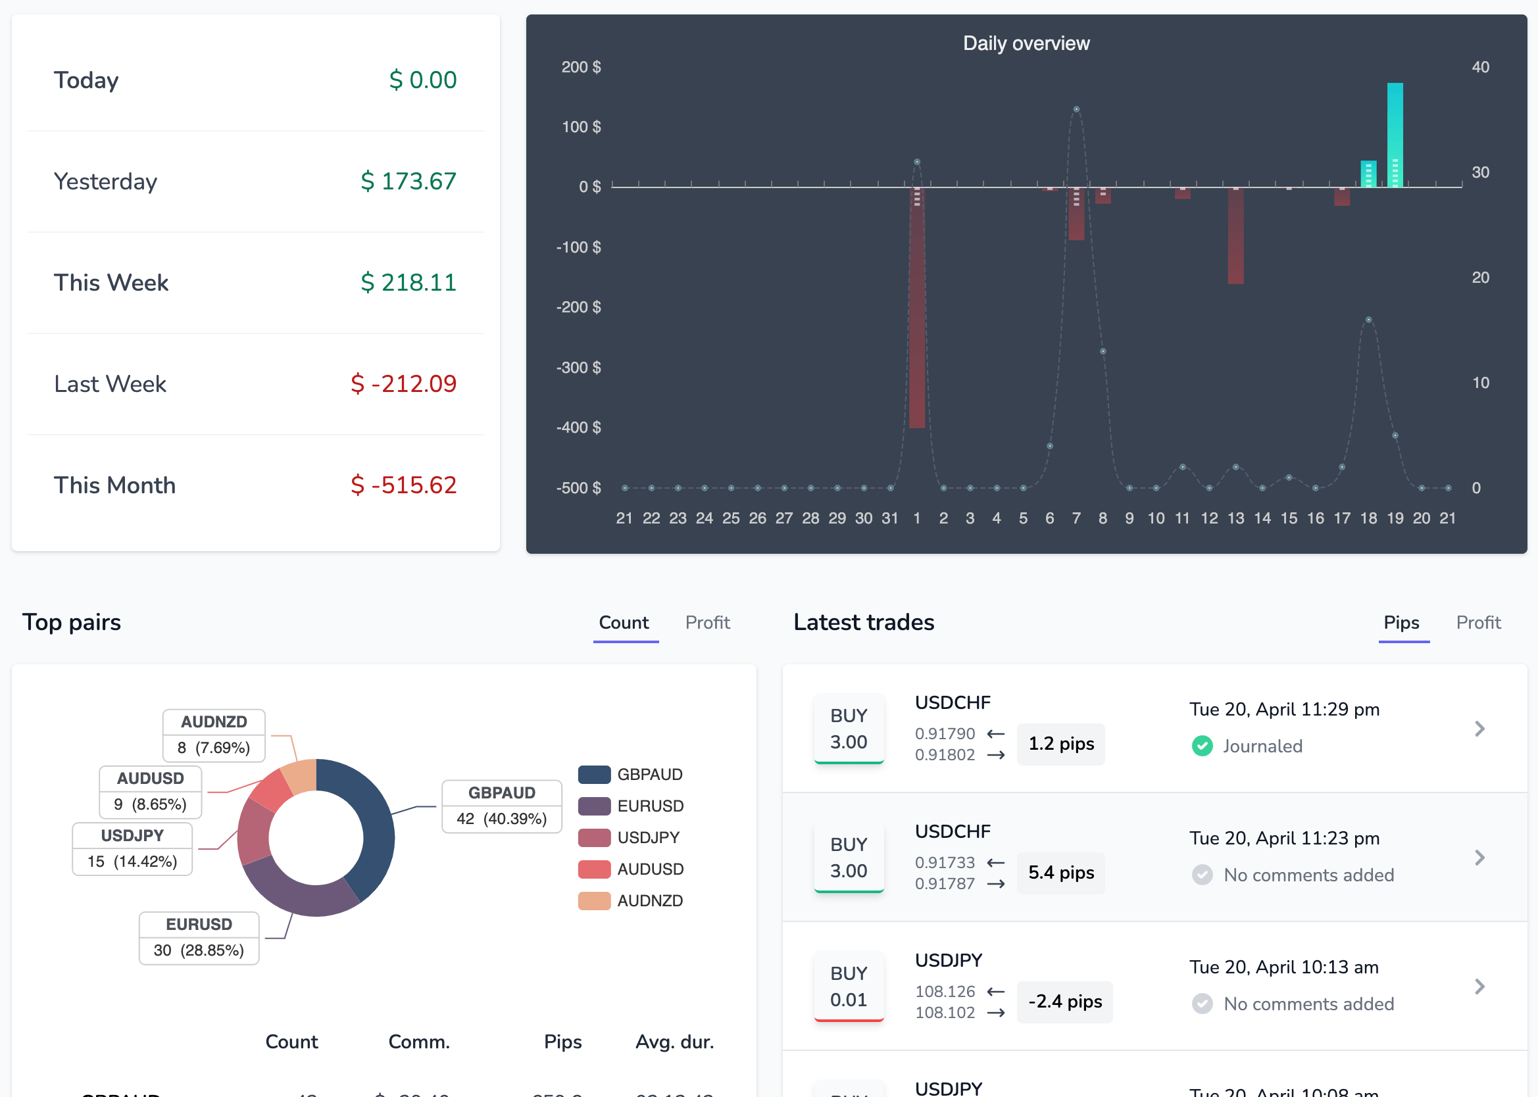
Task: Select the Pips tab in Latest trades
Action: 1402,623
